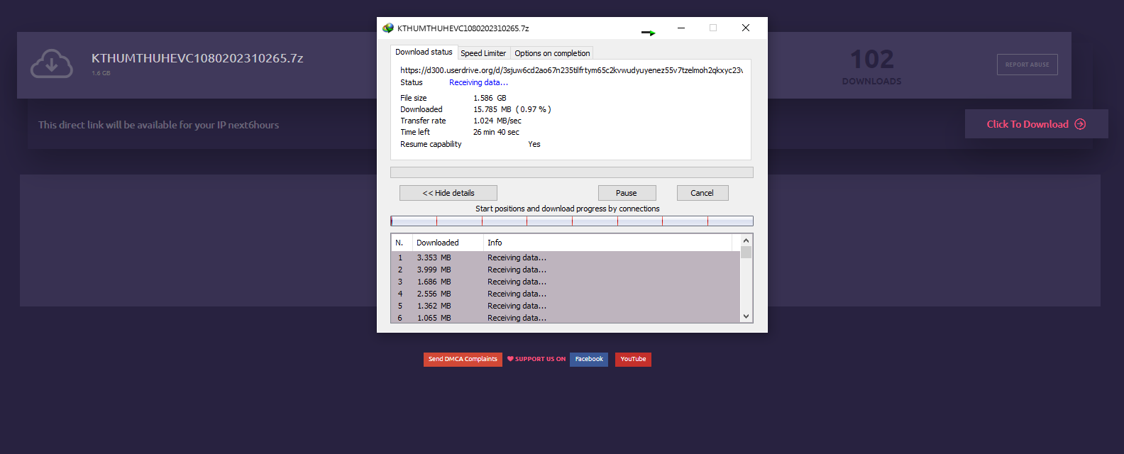
Task: Select connection row with 1.686 MB
Action: click(x=566, y=282)
